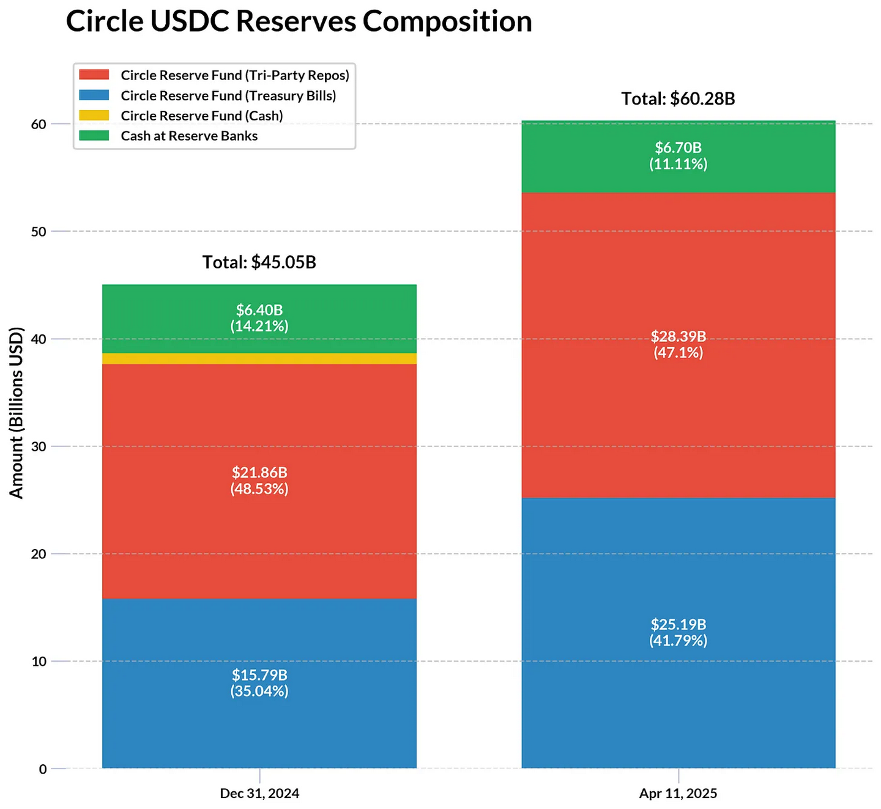Viewport: 881px width, 809px height.
Task: Click the $6.40B green bar segment label
Action: pyautogui.click(x=259, y=310)
